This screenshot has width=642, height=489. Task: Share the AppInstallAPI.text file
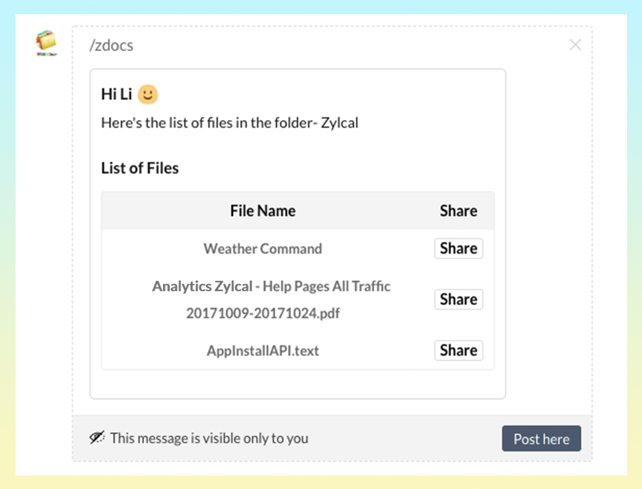point(458,350)
